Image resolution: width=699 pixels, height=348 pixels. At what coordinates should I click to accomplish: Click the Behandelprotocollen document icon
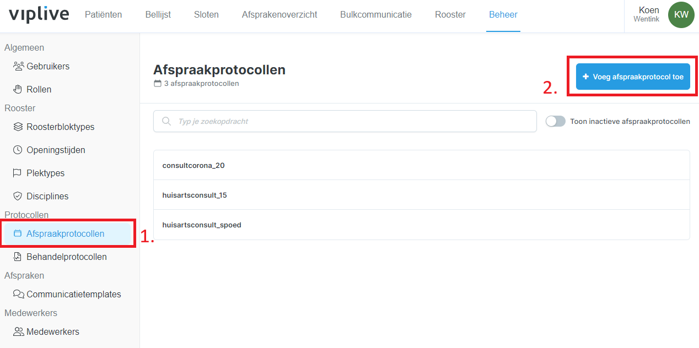pos(18,257)
